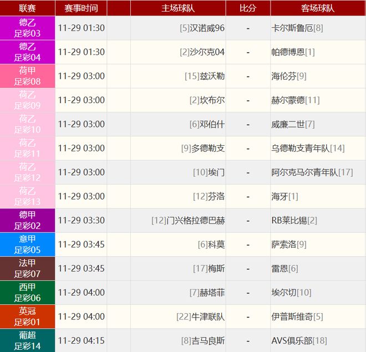Open the 意甲 足彩05 league cell
The image size is (366, 352).
[x=27, y=244]
